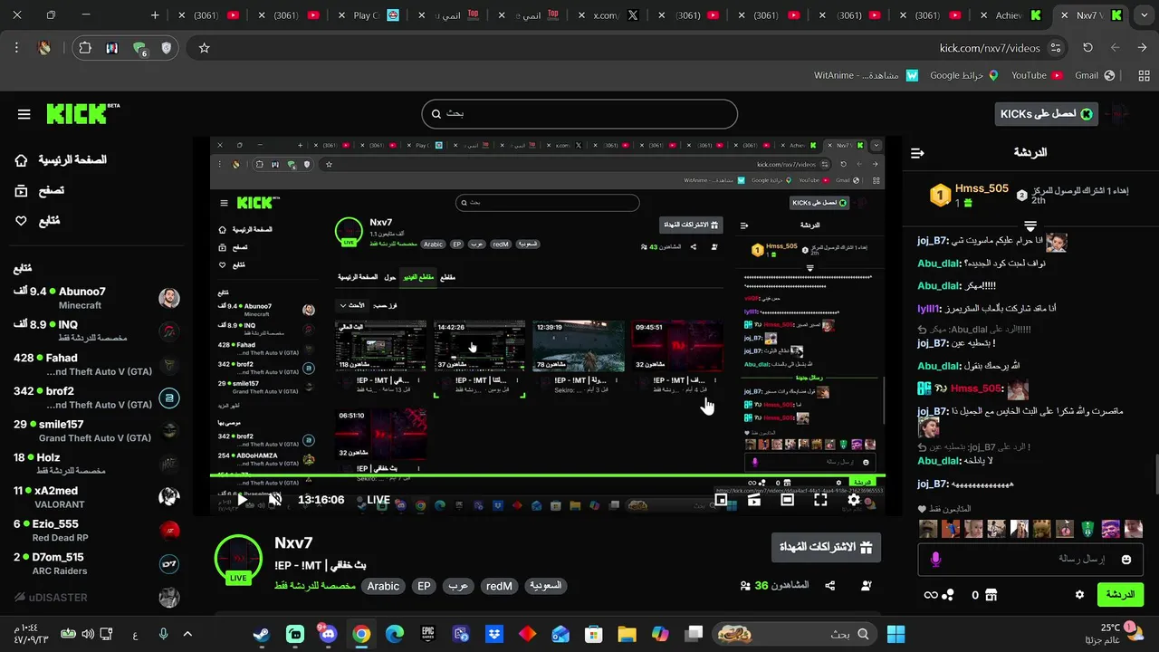
Task: Click the purple microphone in chat box
Action: tap(936, 560)
